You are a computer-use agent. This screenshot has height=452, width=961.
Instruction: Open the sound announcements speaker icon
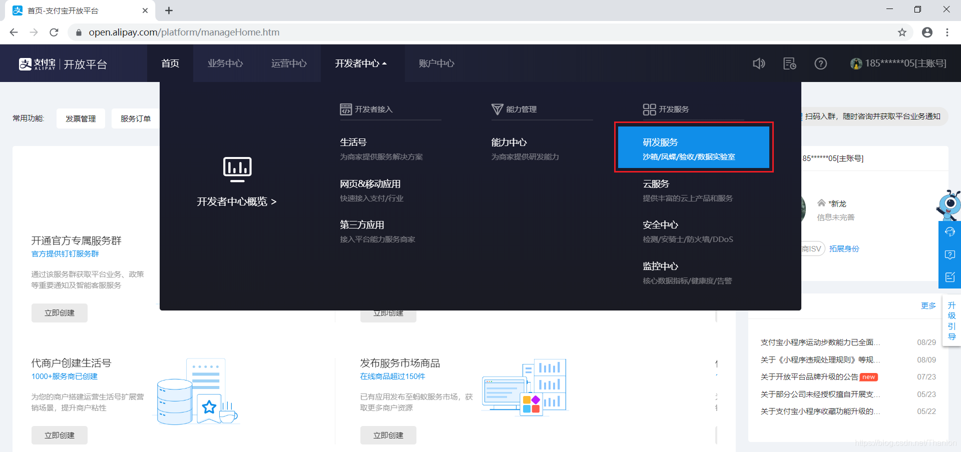[759, 63]
